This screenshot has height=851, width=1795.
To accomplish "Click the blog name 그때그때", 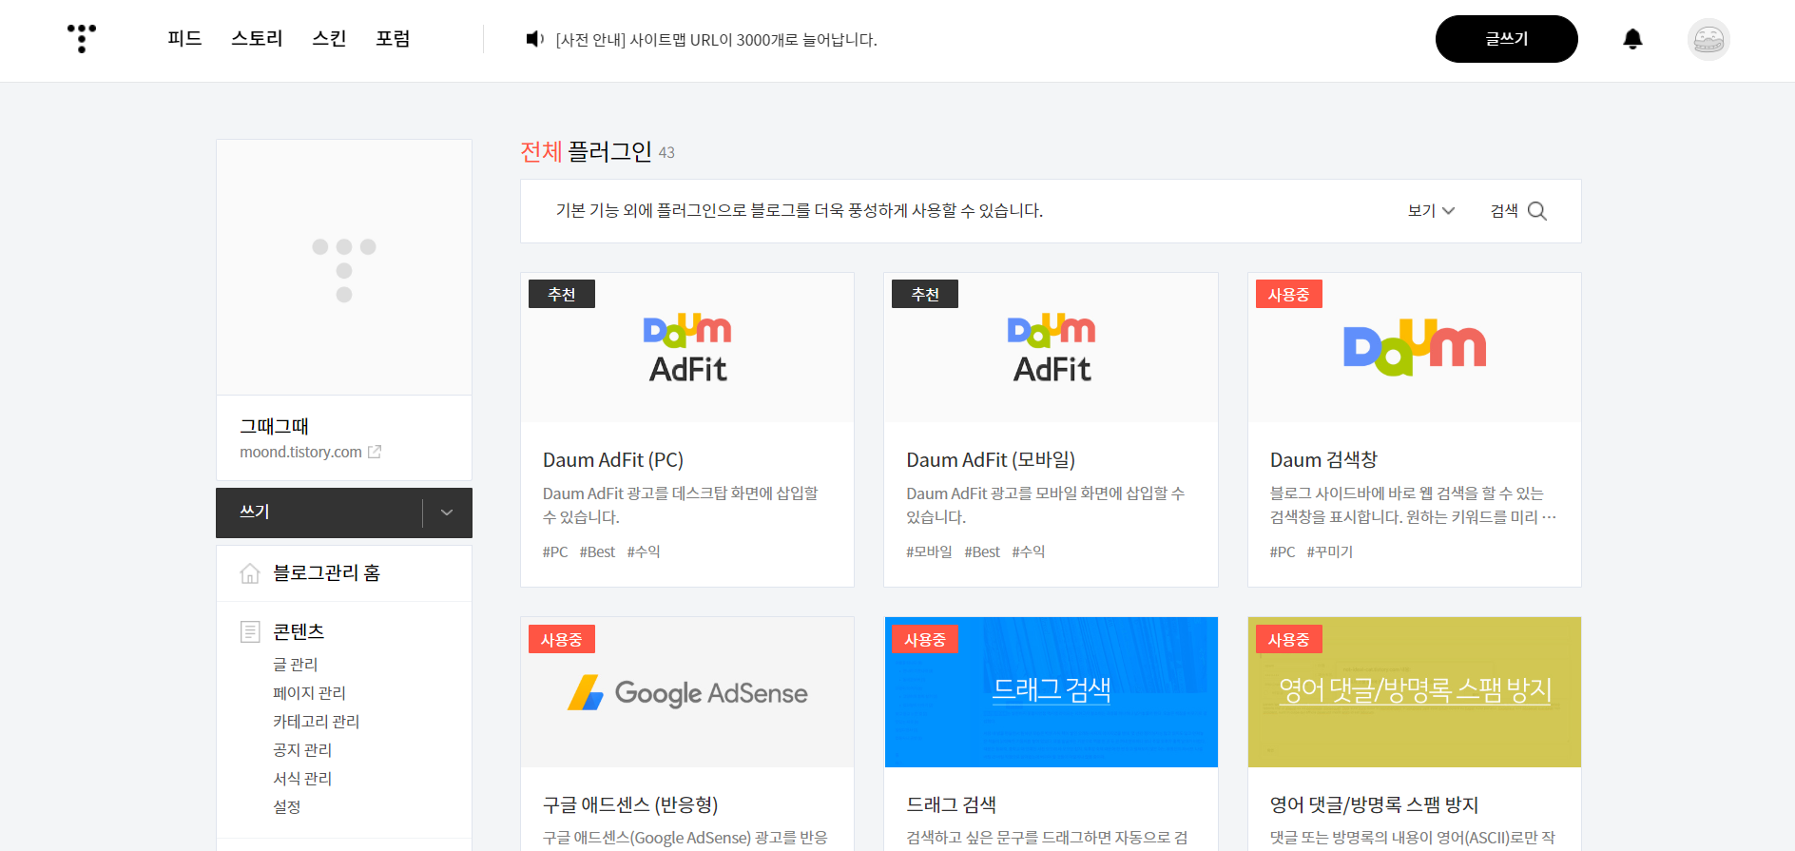I will click(x=274, y=427).
